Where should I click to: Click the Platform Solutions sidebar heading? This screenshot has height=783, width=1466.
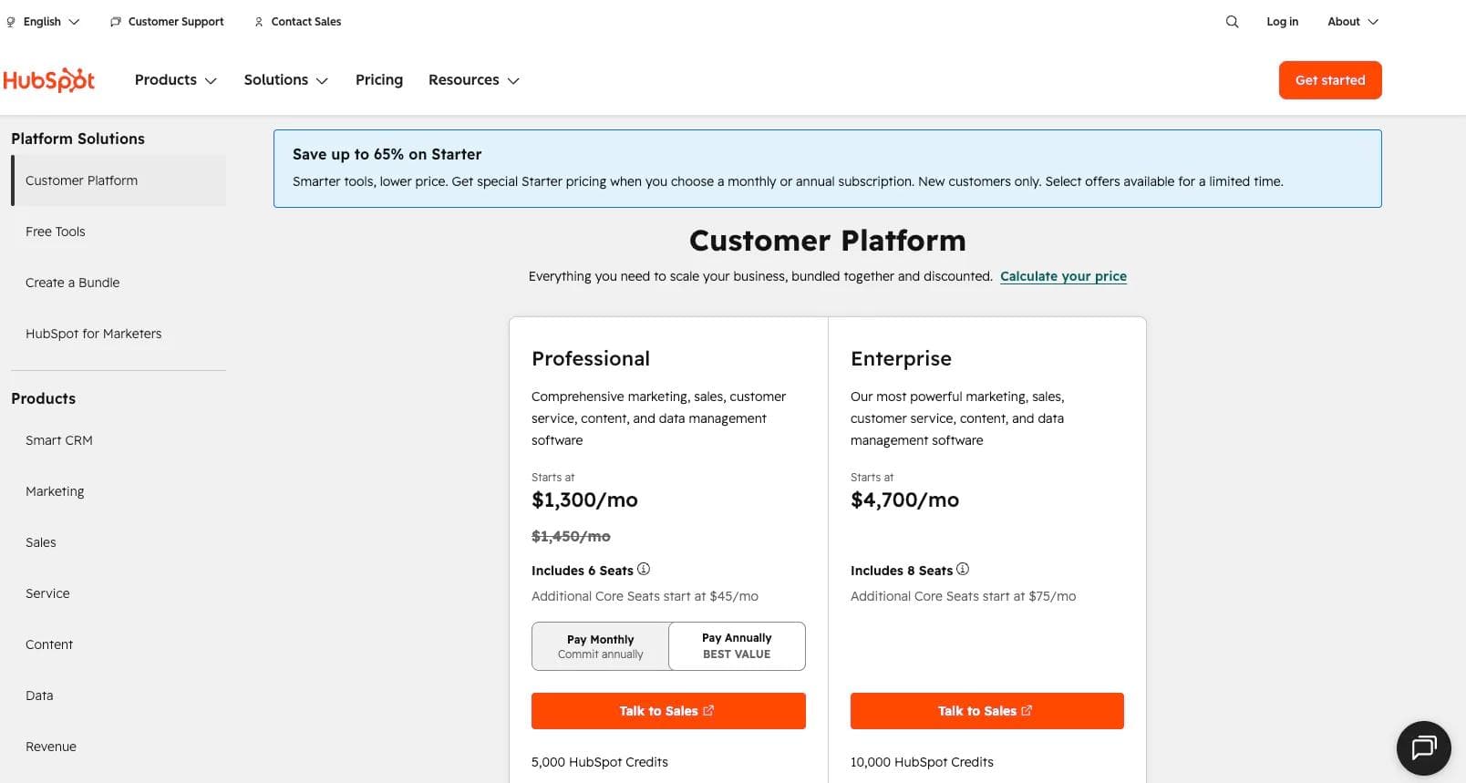point(77,139)
